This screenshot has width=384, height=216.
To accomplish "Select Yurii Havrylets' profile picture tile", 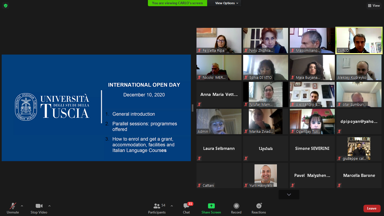I will pyautogui.click(x=266, y=175).
